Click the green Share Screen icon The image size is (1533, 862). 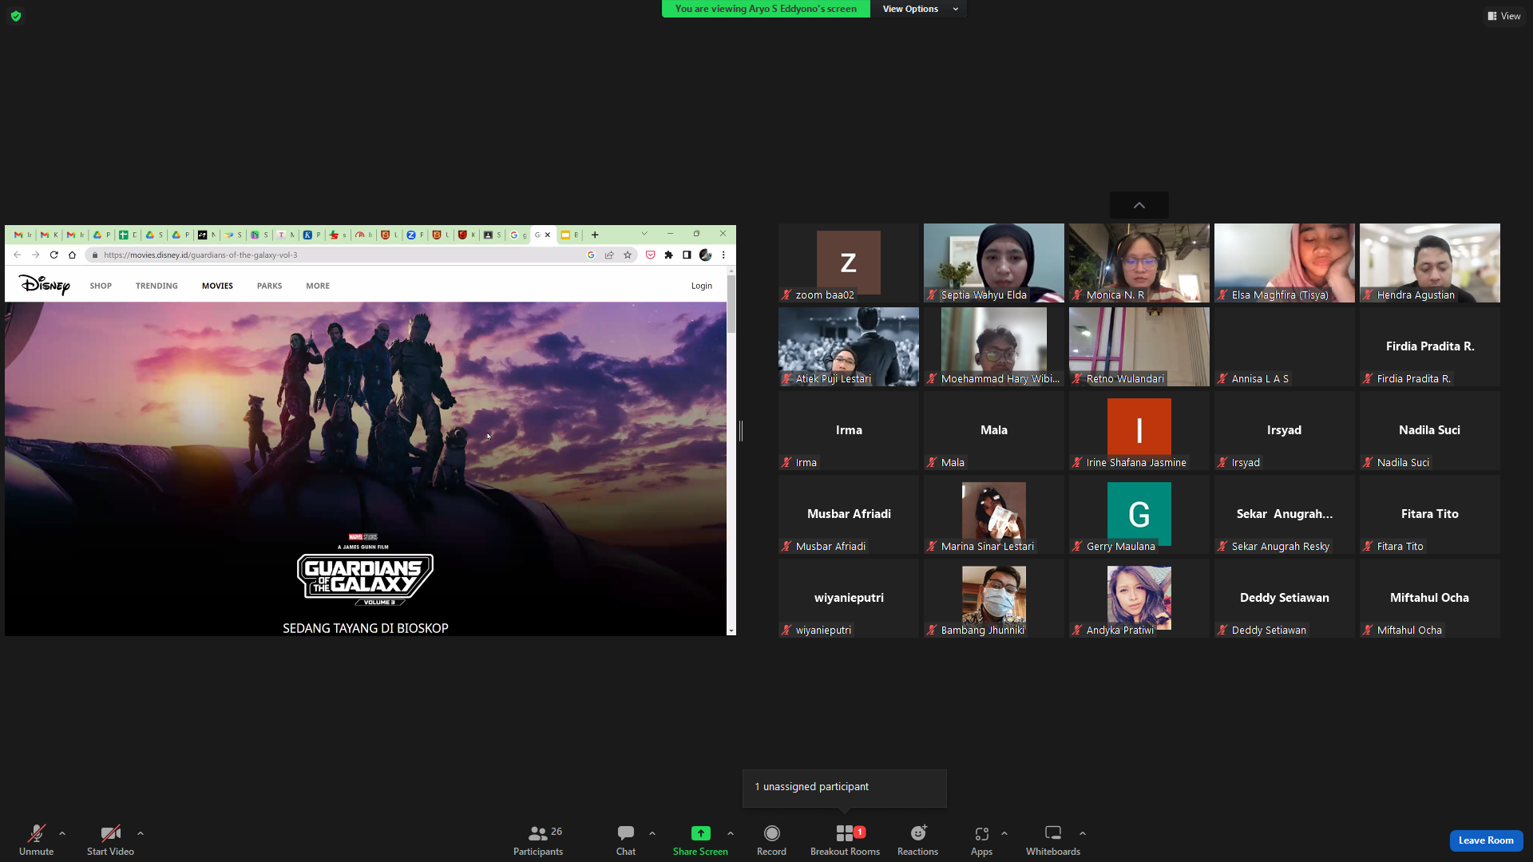pyautogui.click(x=700, y=833)
